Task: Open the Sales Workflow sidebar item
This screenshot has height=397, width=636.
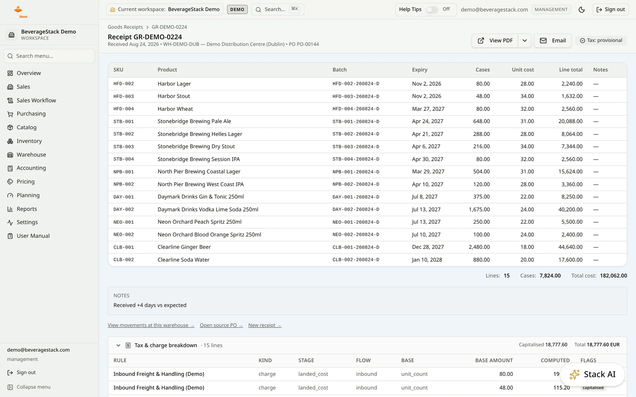Action: click(x=36, y=100)
